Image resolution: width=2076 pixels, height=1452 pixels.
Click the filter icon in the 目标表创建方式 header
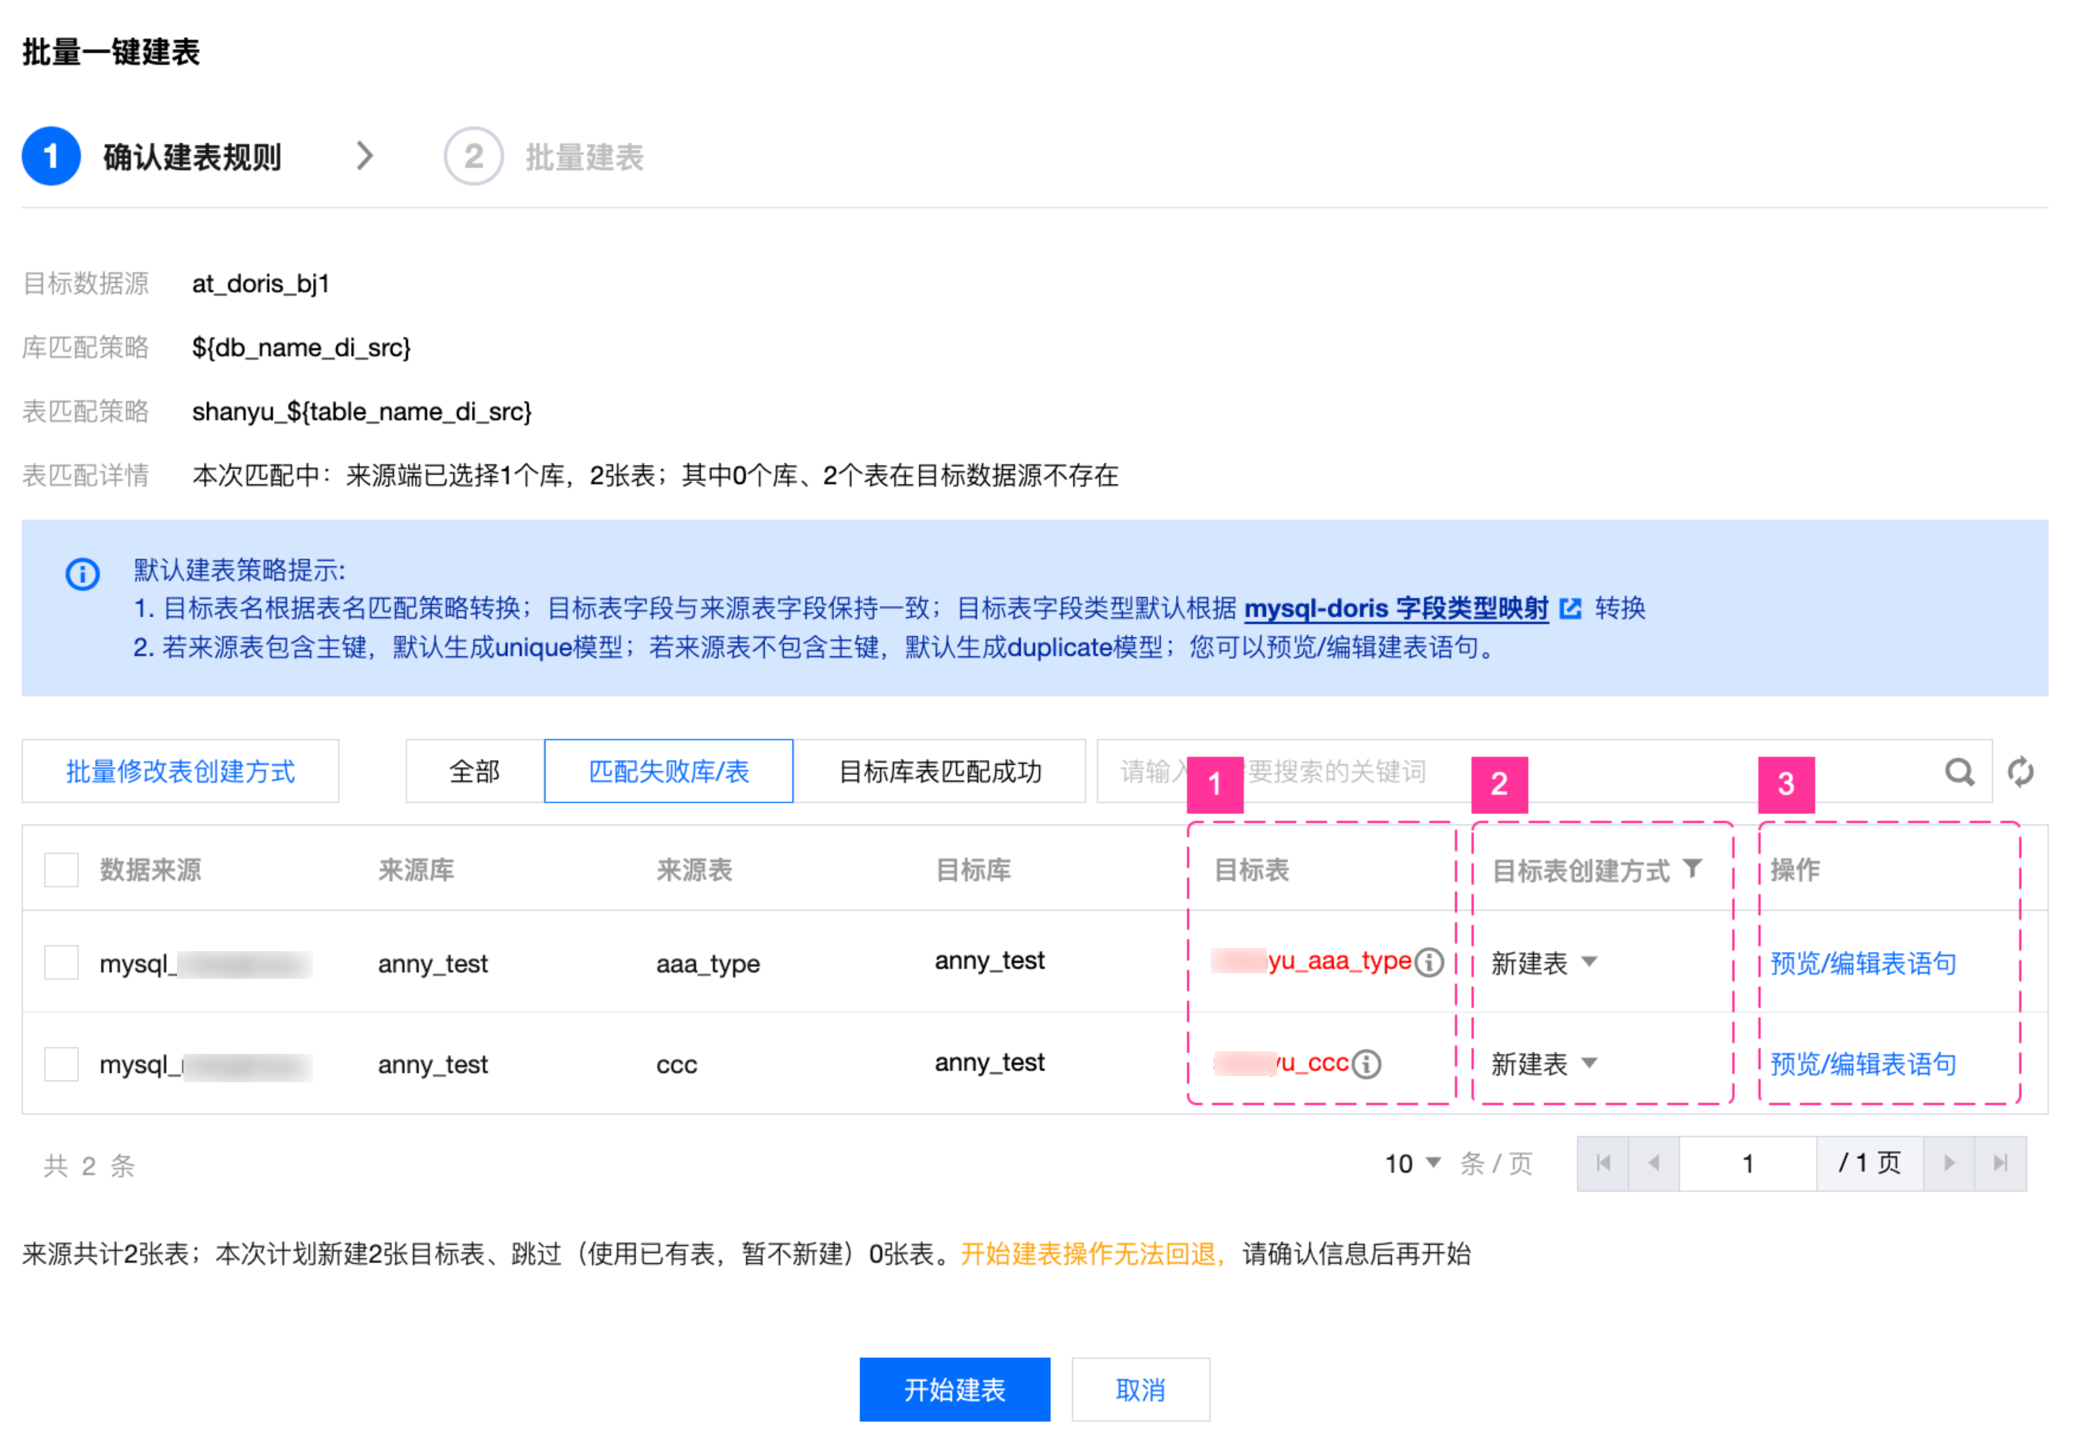1692,869
